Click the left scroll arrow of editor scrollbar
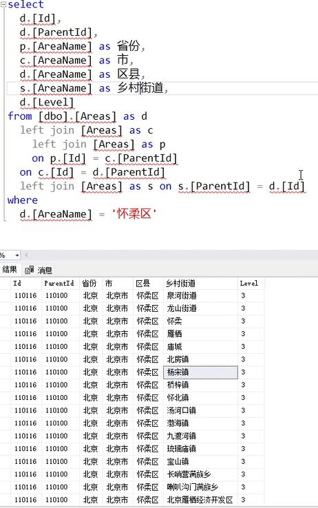 [26, 255]
